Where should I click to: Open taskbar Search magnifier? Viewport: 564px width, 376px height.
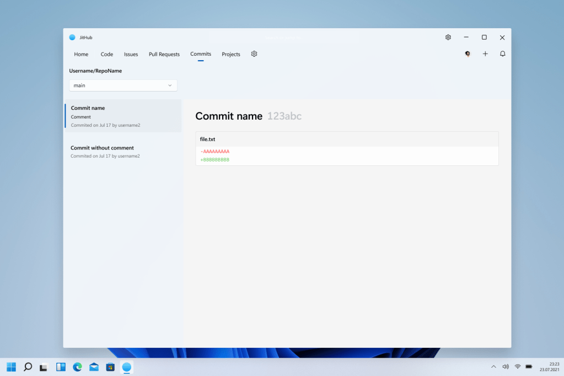28,367
